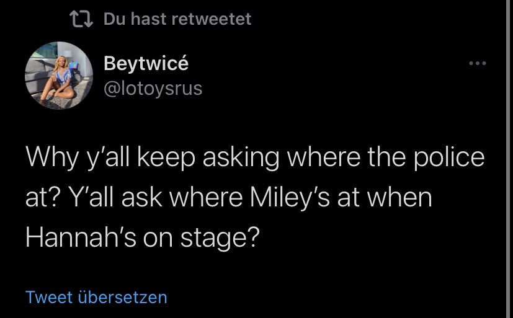Open the @lotoysrus handle link
This screenshot has height=318, width=513.
(x=153, y=89)
